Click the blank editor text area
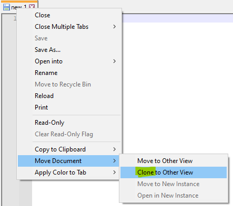233x206 pixels. 177,88
